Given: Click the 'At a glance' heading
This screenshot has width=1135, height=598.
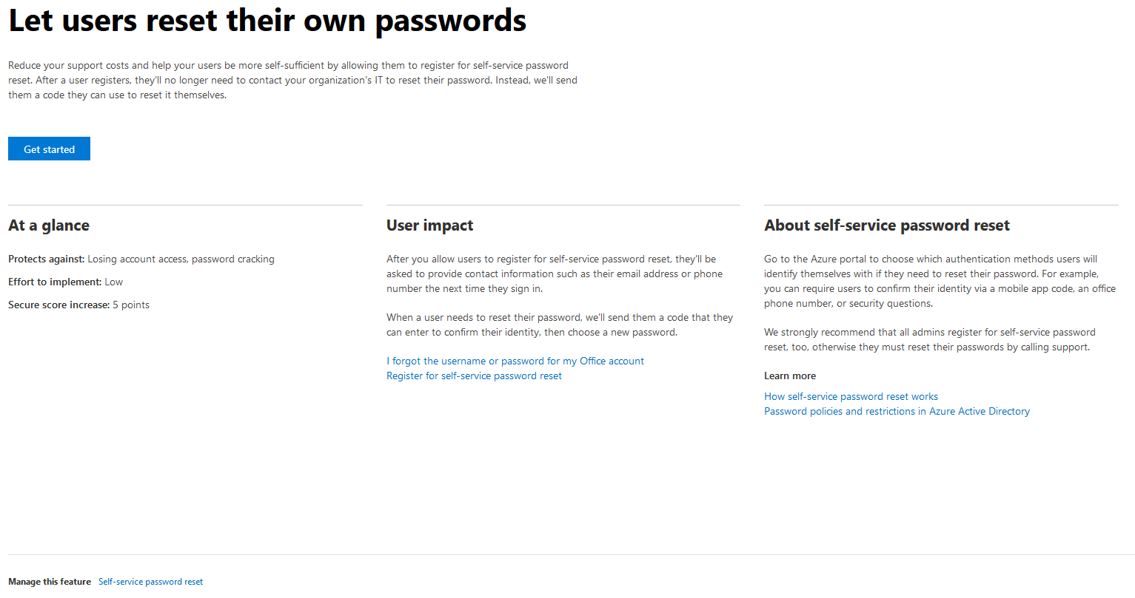Looking at the screenshot, I should pos(49,225).
